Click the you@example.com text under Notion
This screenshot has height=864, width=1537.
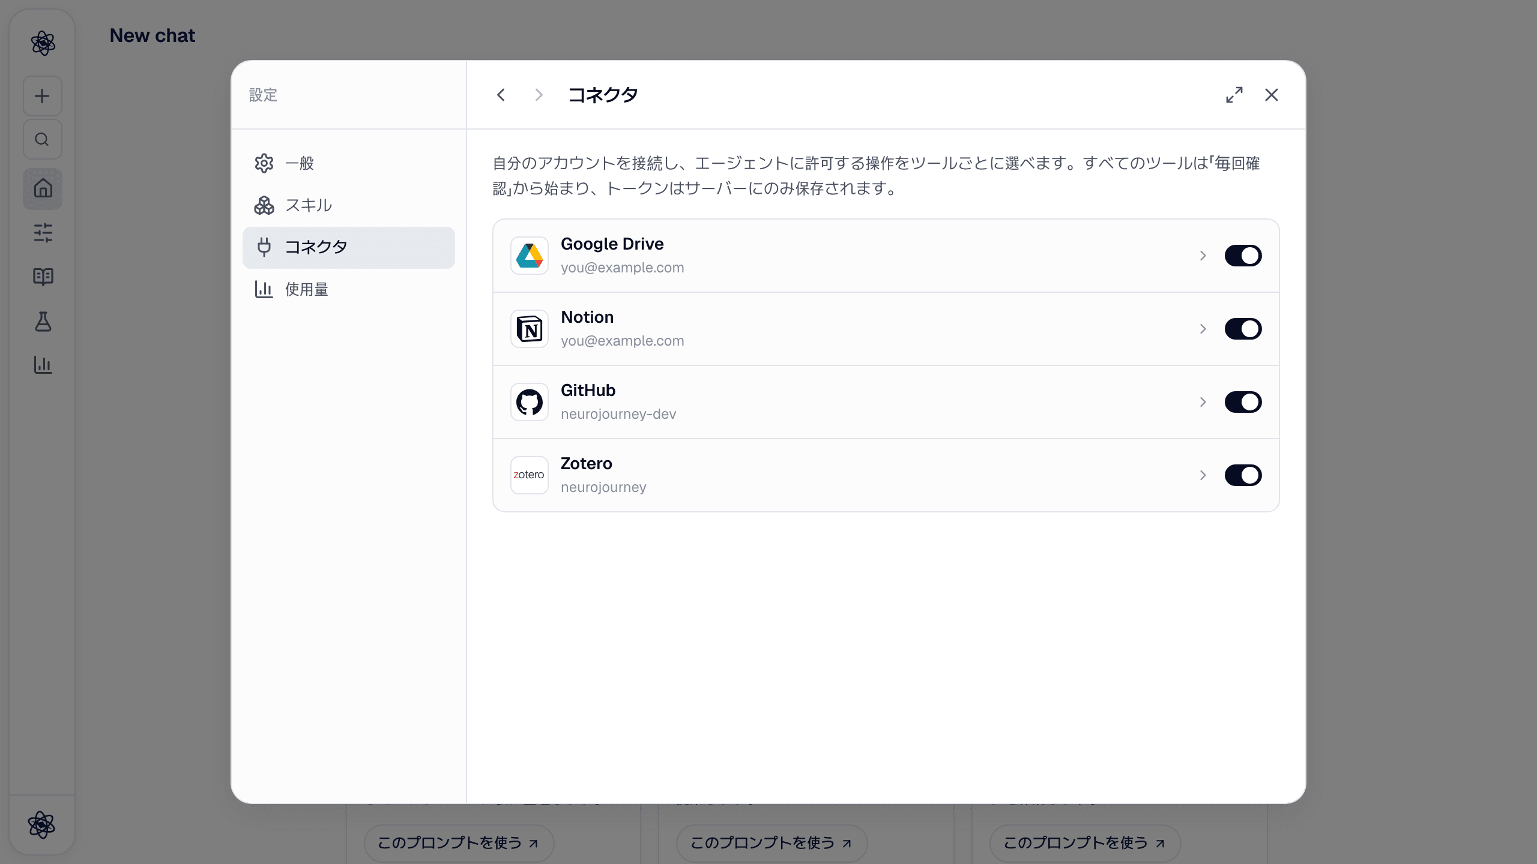click(x=622, y=341)
